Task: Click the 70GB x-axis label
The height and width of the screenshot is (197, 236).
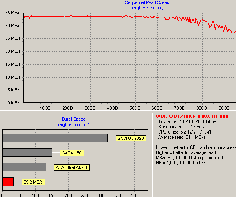Action: tap(179, 108)
